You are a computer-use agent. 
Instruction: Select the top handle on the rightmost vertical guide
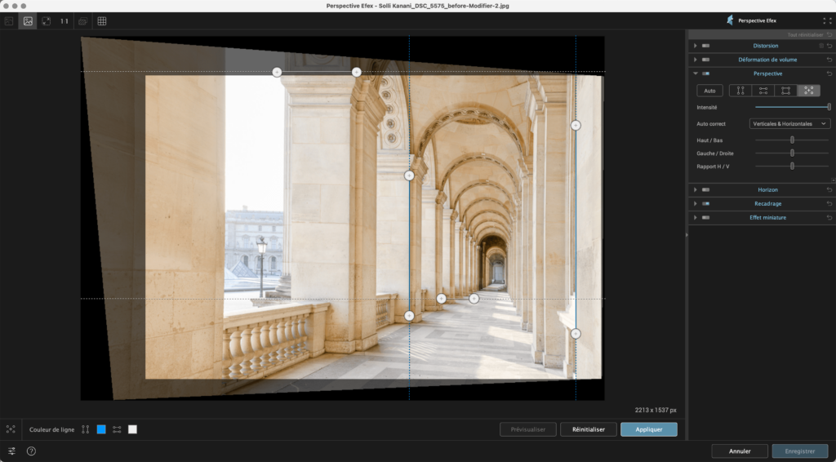[576, 125]
